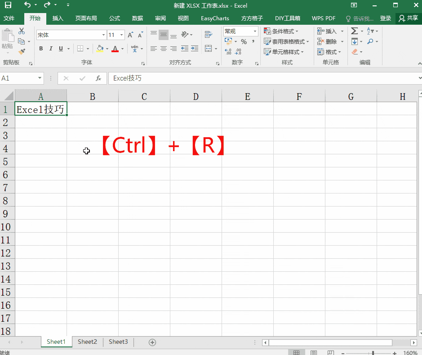Image resolution: width=422 pixels, height=355 pixels.
Task: Increase font size with larger A icon
Action: coord(130,35)
